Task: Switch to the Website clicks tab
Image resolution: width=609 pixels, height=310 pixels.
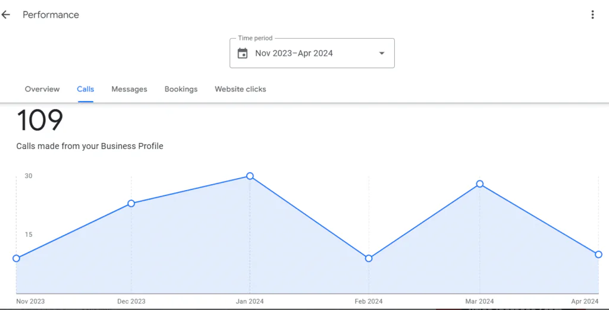Action: (240, 89)
